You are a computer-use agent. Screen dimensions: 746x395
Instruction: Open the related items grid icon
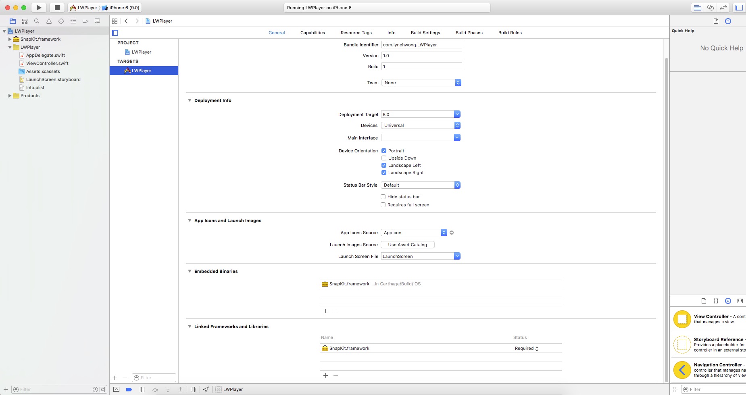115,21
